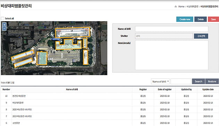The image size is (219, 126).
Task: Click the Search button
Action: 198,81
